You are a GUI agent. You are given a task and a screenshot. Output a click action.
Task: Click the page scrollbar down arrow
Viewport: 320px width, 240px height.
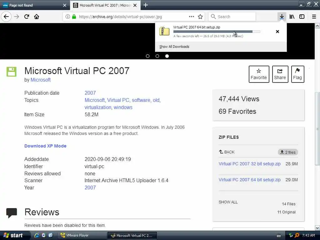click(x=317, y=228)
